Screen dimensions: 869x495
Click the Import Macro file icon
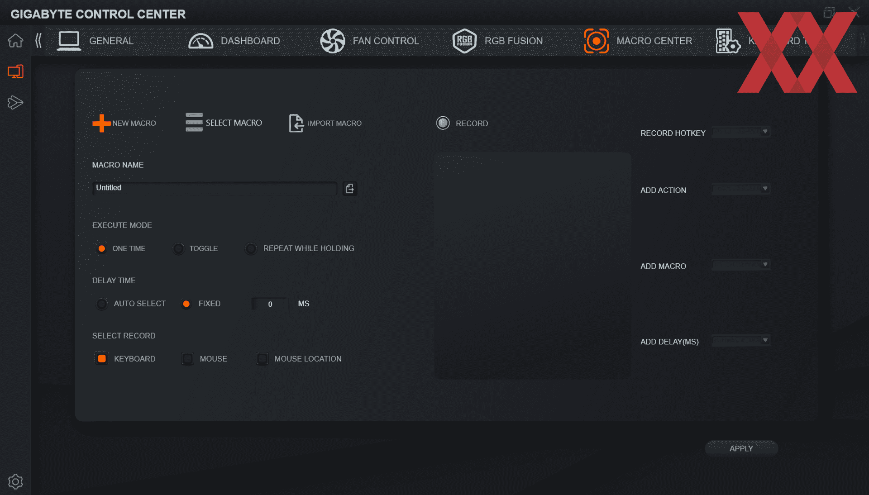point(296,123)
